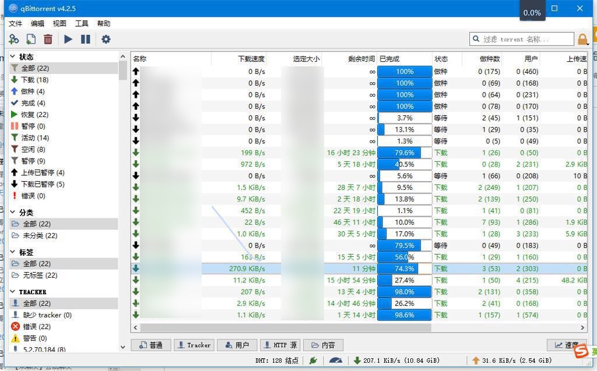Switch to the Tracker detail tab
Screen dimensions: 597x371
pyautogui.click(x=194, y=345)
